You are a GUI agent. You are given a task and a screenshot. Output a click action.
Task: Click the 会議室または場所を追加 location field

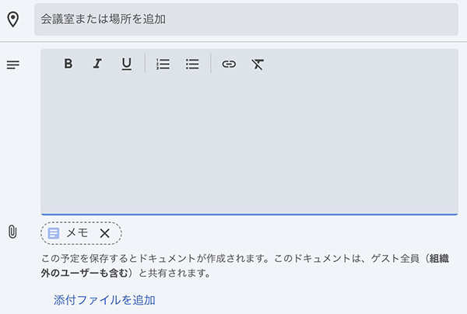point(246,19)
